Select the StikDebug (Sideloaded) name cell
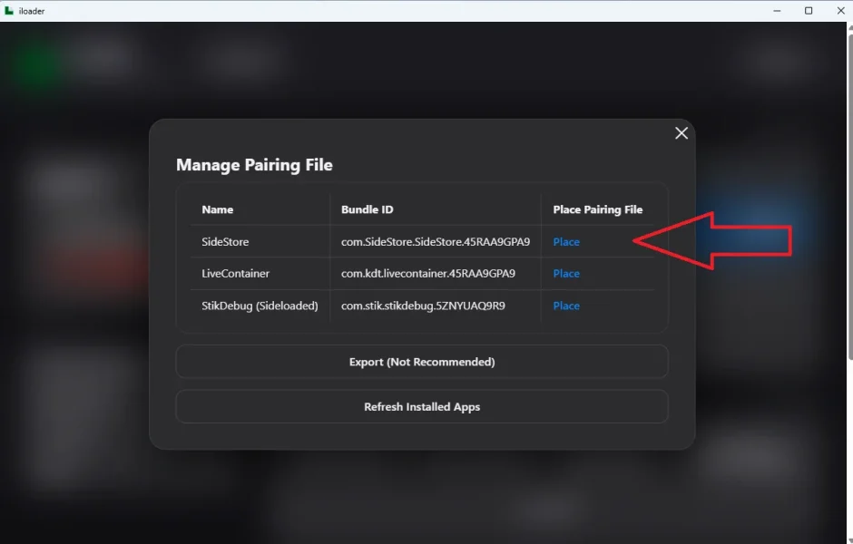 tap(260, 306)
